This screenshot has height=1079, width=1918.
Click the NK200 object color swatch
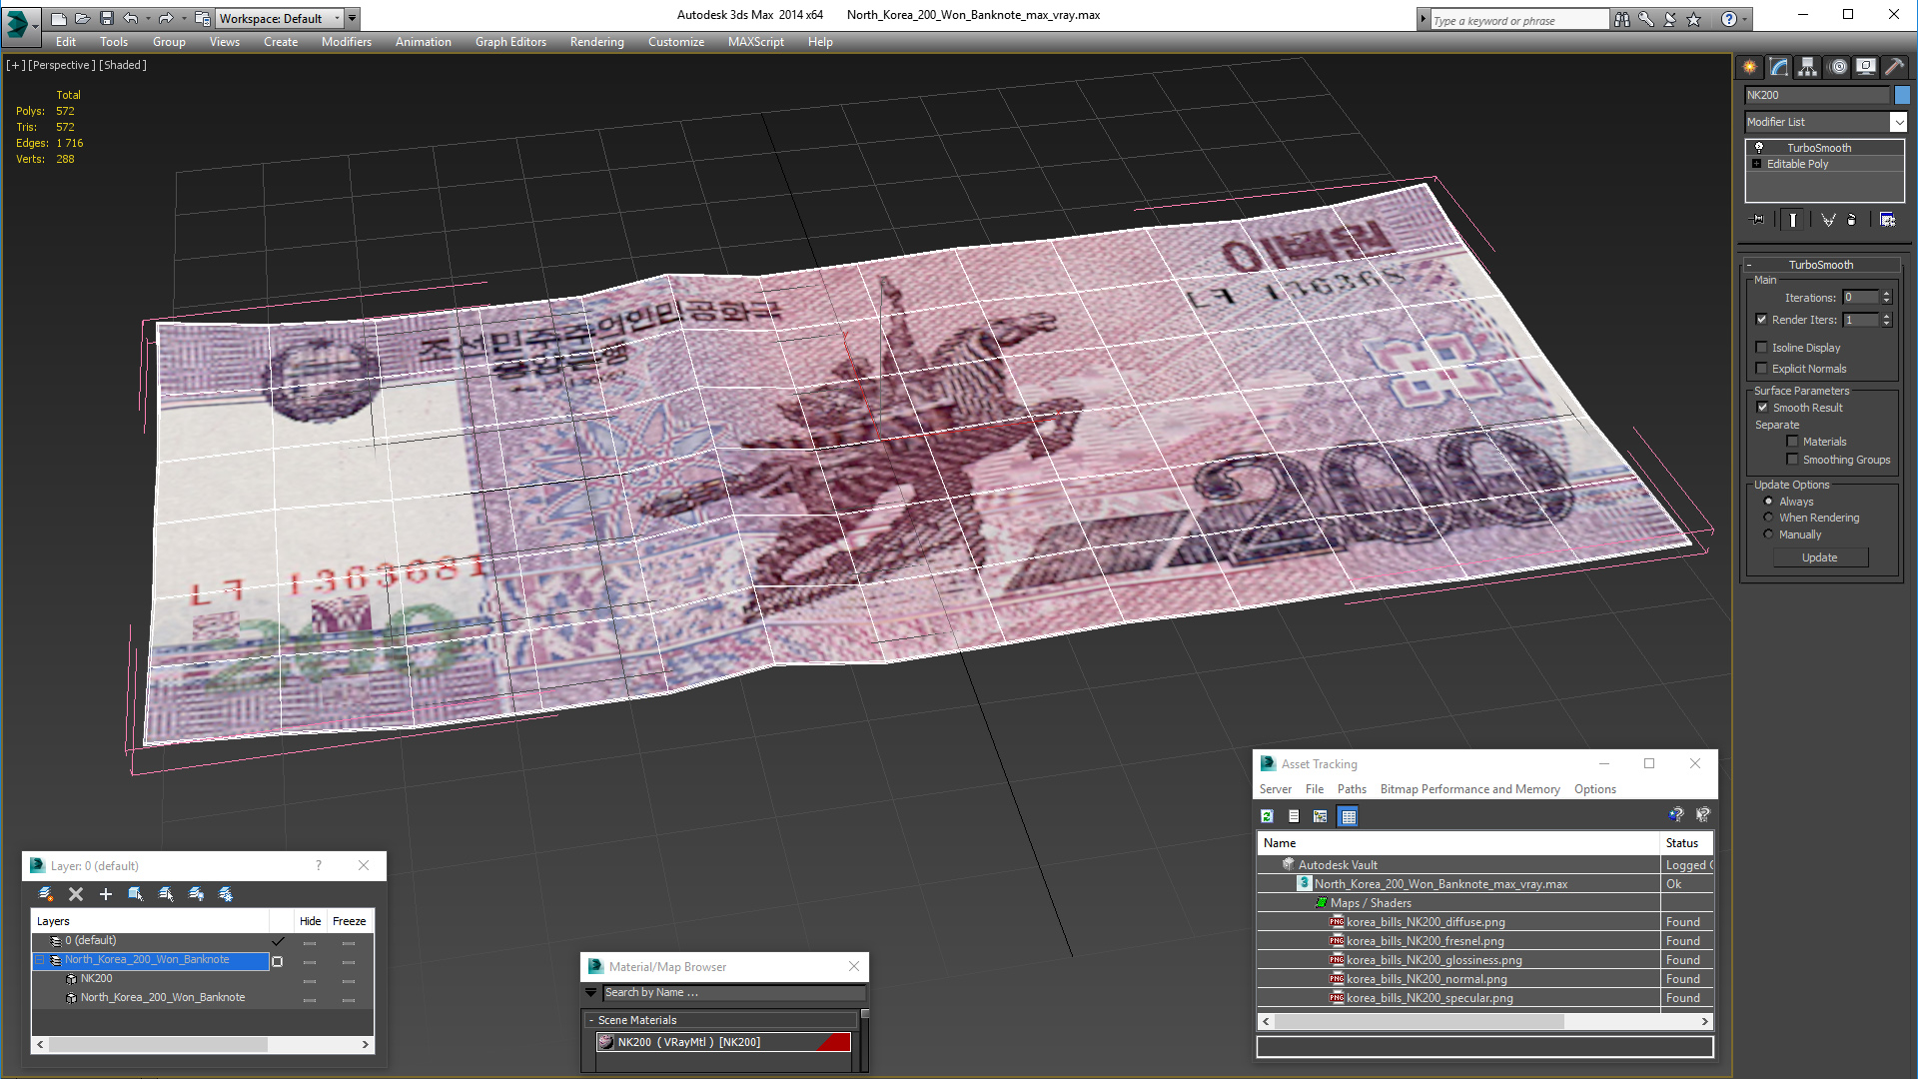tap(1902, 95)
